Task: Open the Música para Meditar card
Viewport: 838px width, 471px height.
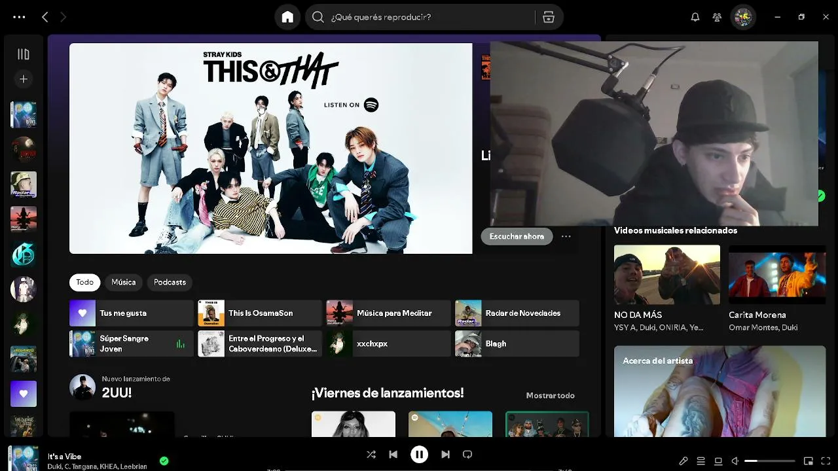Action: pyautogui.click(x=388, y=313)
